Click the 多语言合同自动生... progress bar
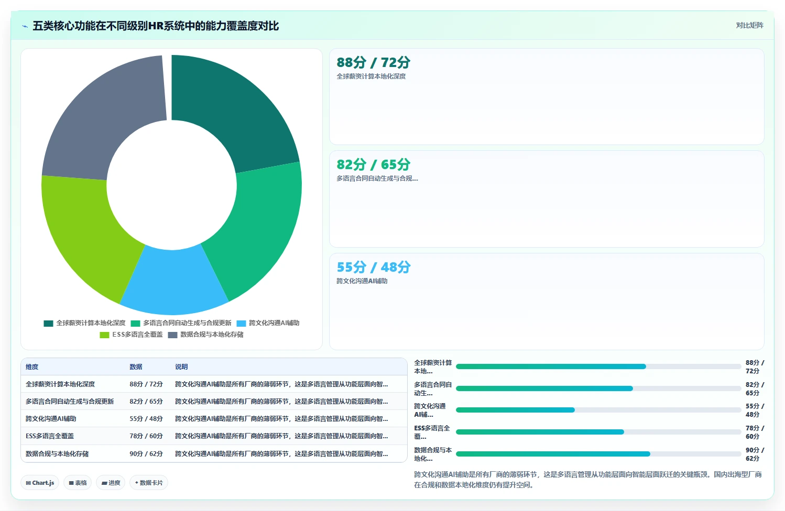785x511 pixels. 598,388
